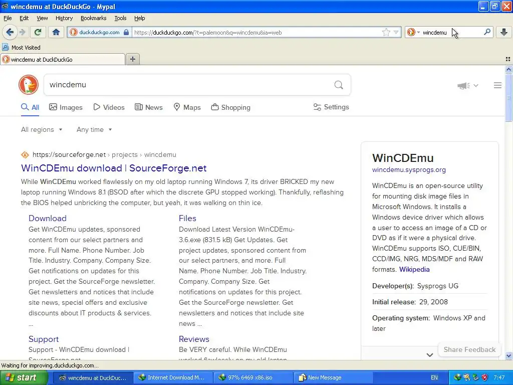Select the All results tab
513x385 pixels.
[x=30, y=107]
